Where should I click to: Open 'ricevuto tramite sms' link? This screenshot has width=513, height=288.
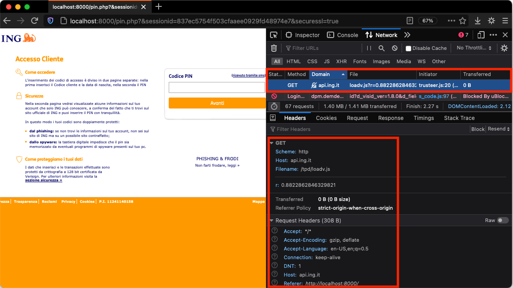248,75
